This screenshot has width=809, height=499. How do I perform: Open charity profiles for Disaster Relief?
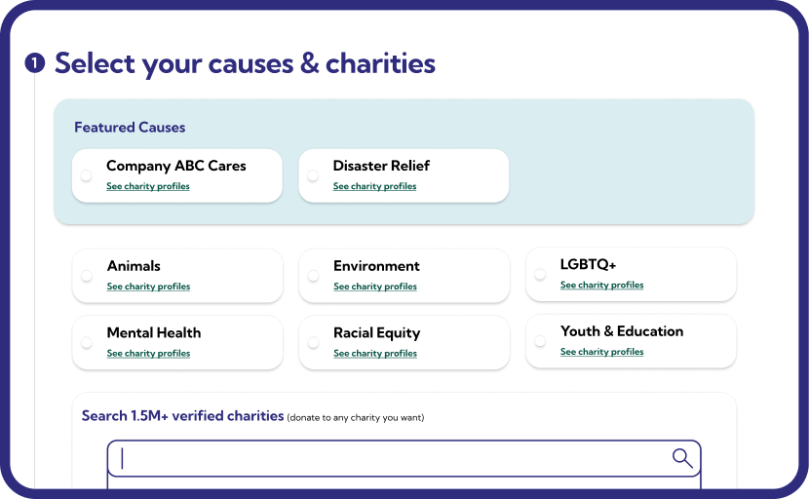(x=374, y=186)
